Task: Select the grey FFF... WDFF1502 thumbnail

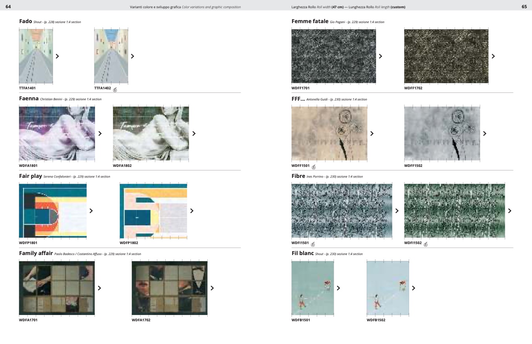Action: point(442,134)
